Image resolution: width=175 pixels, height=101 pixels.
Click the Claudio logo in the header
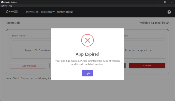pyautogui.click(x=12, y=11)
